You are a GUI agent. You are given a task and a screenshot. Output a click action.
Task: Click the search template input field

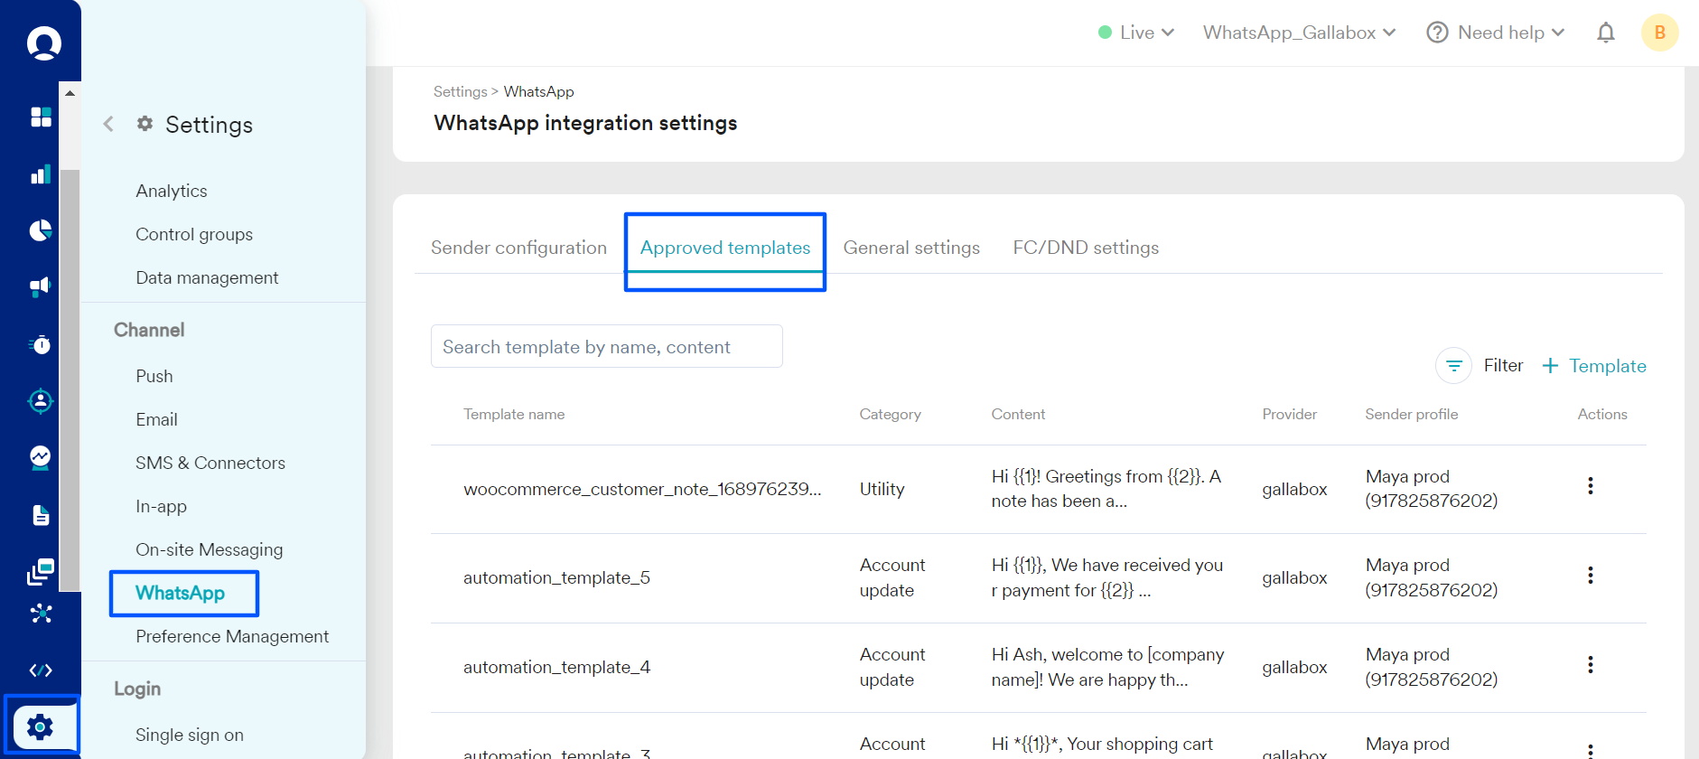(x=606, y=347)
